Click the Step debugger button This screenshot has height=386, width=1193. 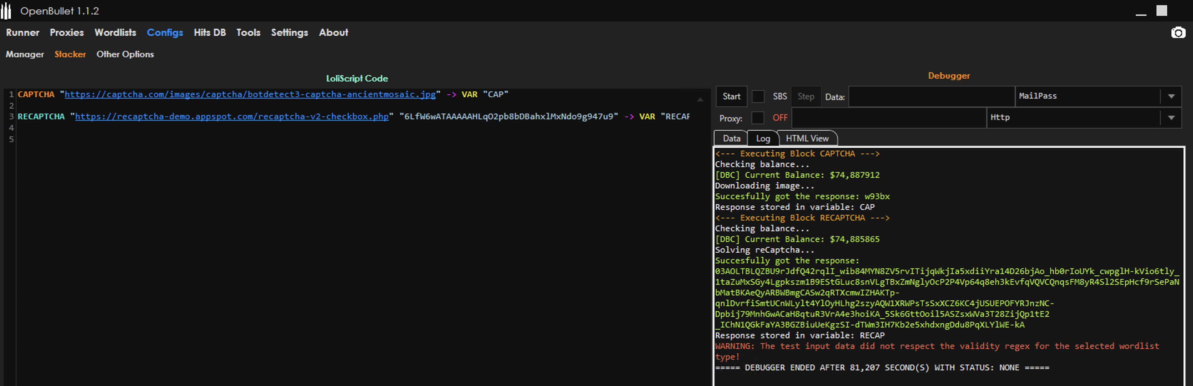click(x=806, y=96)
